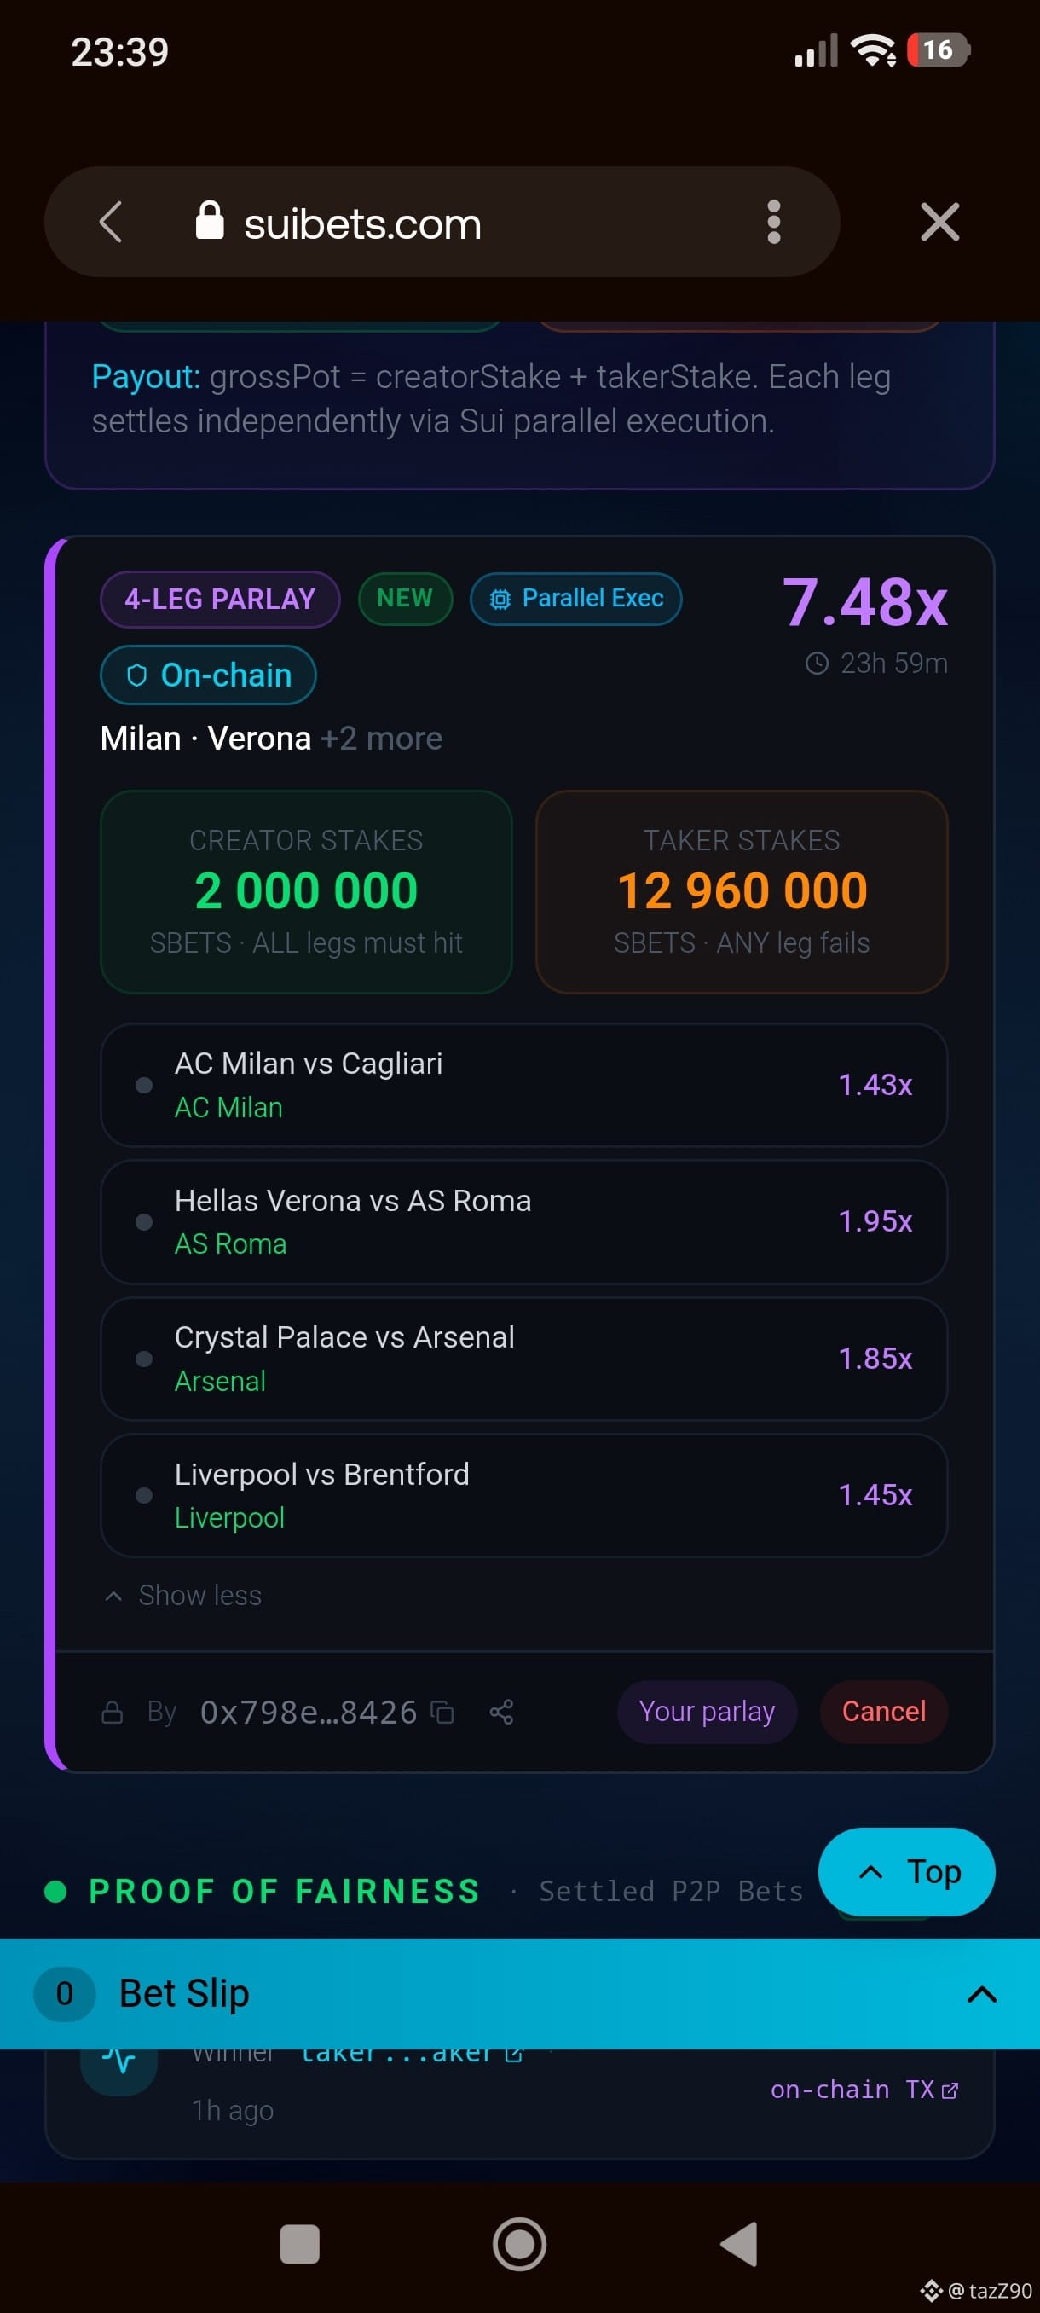Image resolution: width=1040 pixels, height=2313 pixels.
Task: Tap the Parallel Exec tag
Action: (x=576, y=599)
